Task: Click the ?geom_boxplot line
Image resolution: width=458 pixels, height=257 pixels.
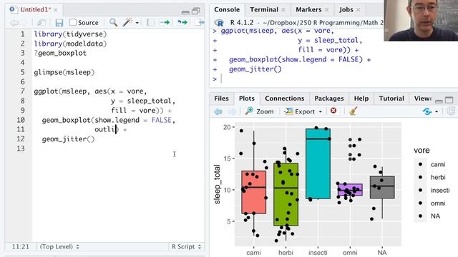Action: click(60, 54)
